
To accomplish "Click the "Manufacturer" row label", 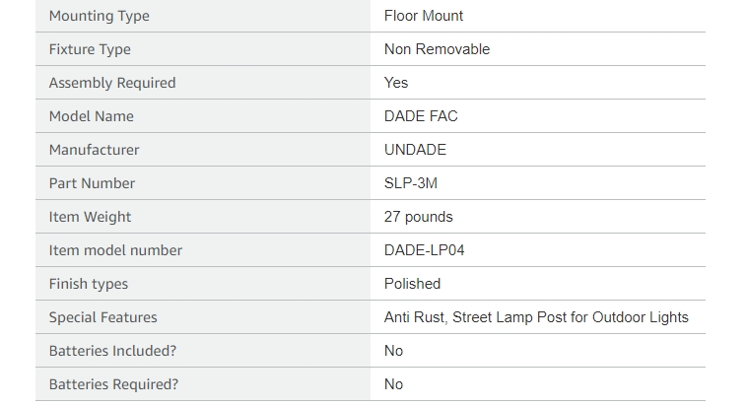I will coord(95,150).
